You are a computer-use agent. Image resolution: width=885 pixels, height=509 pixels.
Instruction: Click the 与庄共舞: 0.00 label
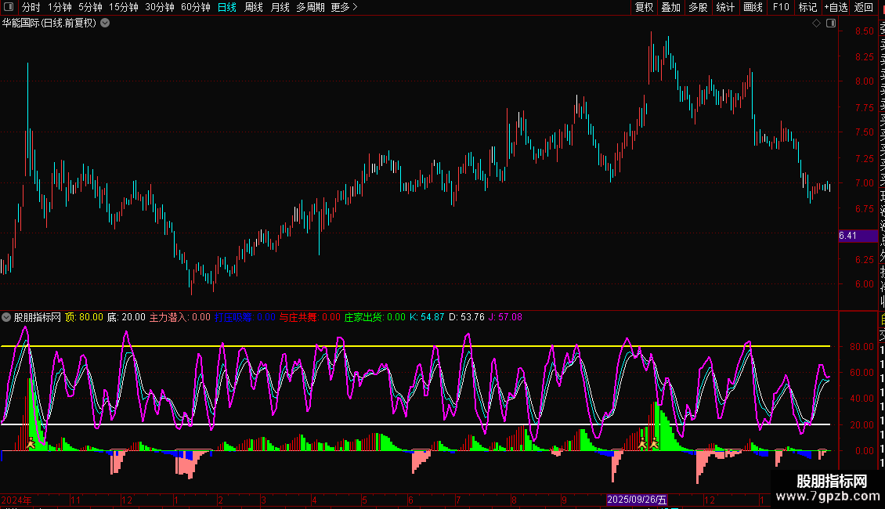coord(310,317)
